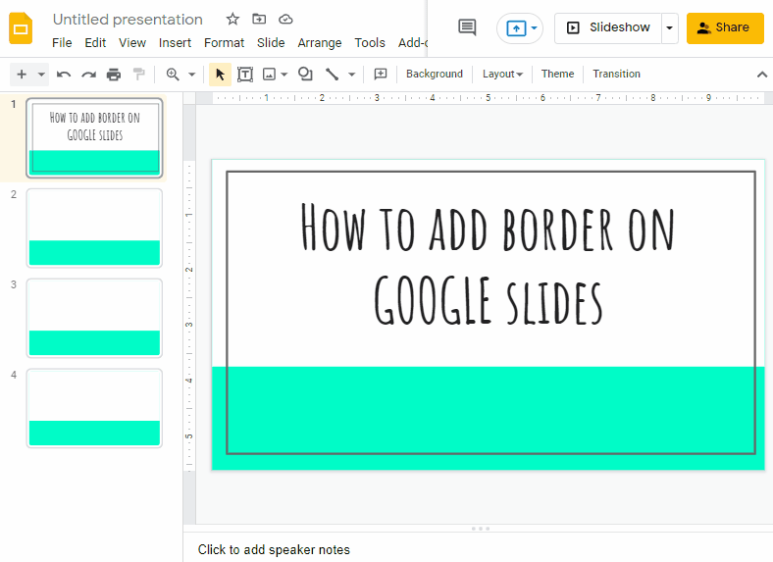Select the Line tool
The image size is (773, 562).
[332, 75]
